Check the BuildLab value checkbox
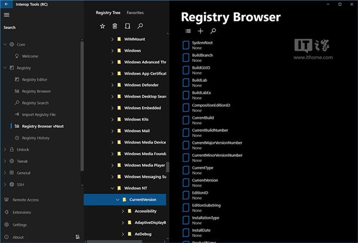Viewport: 358px width, 243px height. [x=186, y=83]
